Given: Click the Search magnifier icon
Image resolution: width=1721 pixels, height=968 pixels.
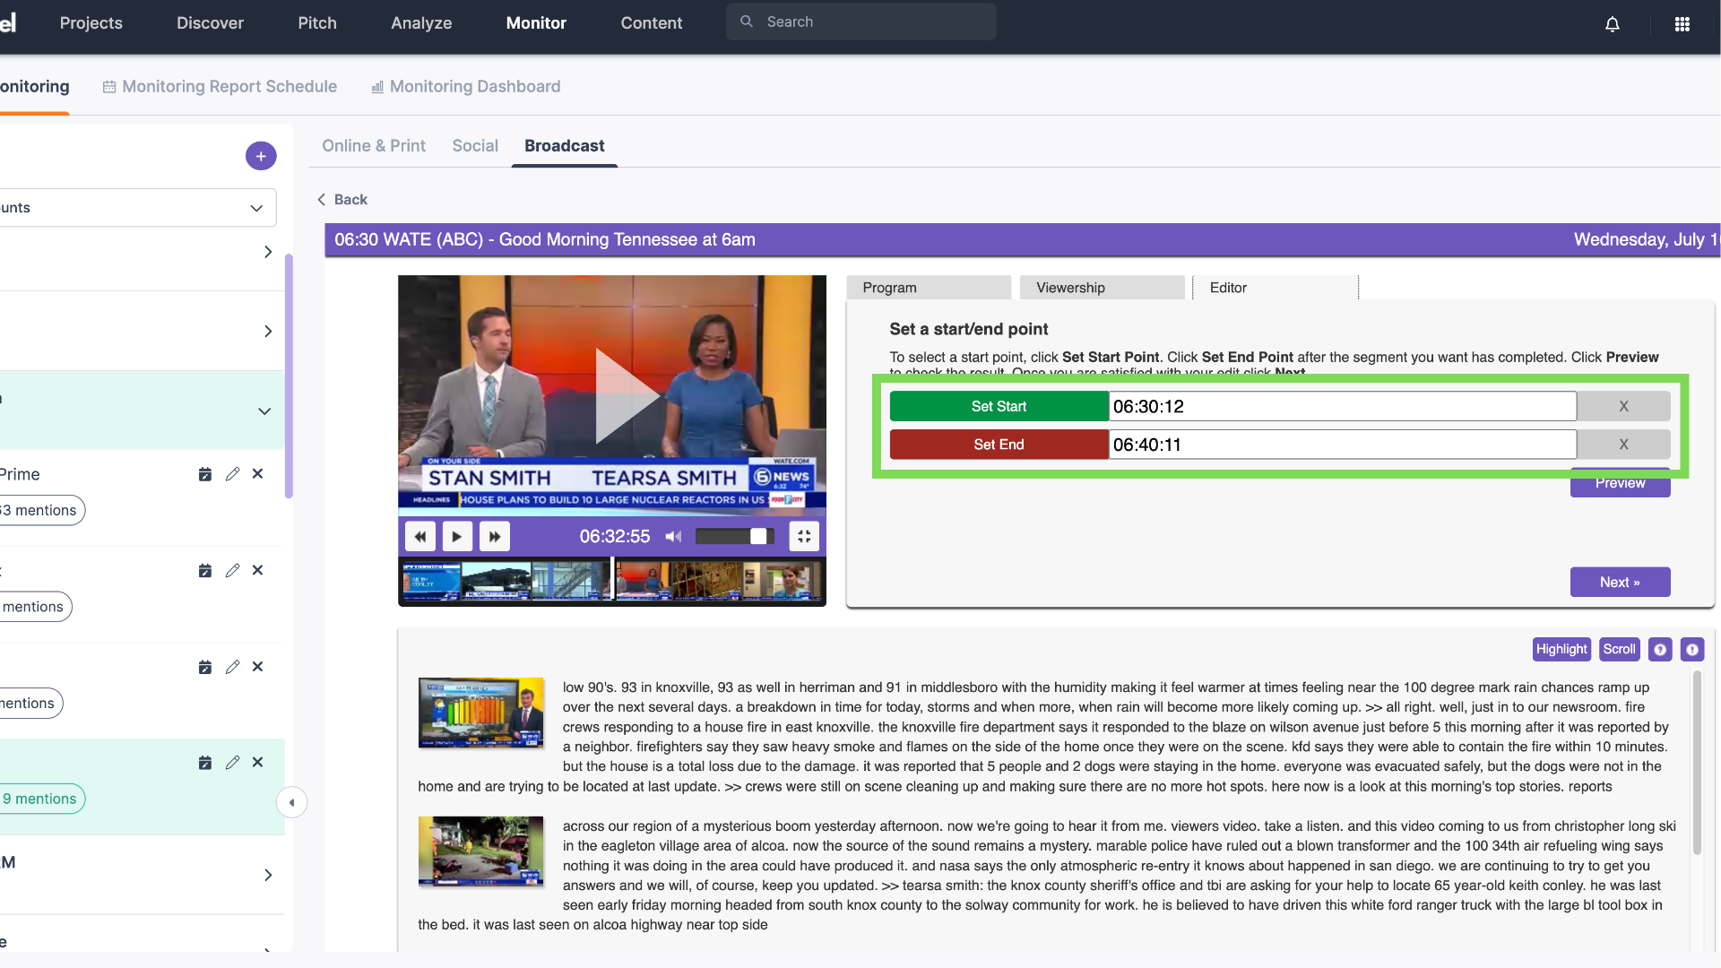Looking at the screenshot, I should [746, 22].
